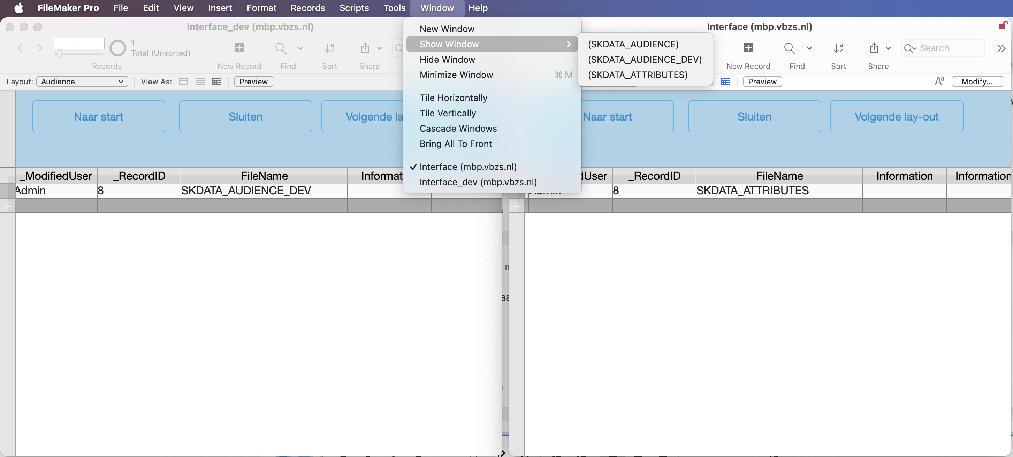Select Form view icon in Interface_dev window

(x=183, y=82)
